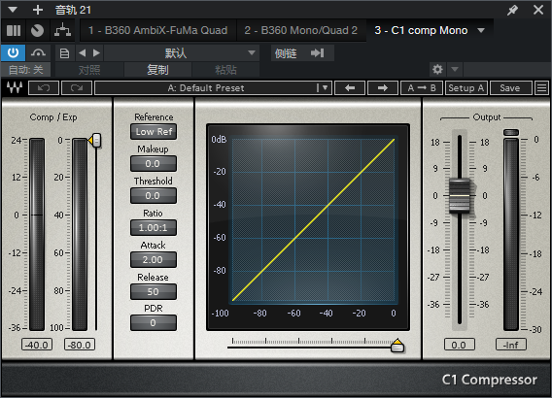Open the gear settings icon
The width and height of the screenshot is (552, 398).
[437, 69]
